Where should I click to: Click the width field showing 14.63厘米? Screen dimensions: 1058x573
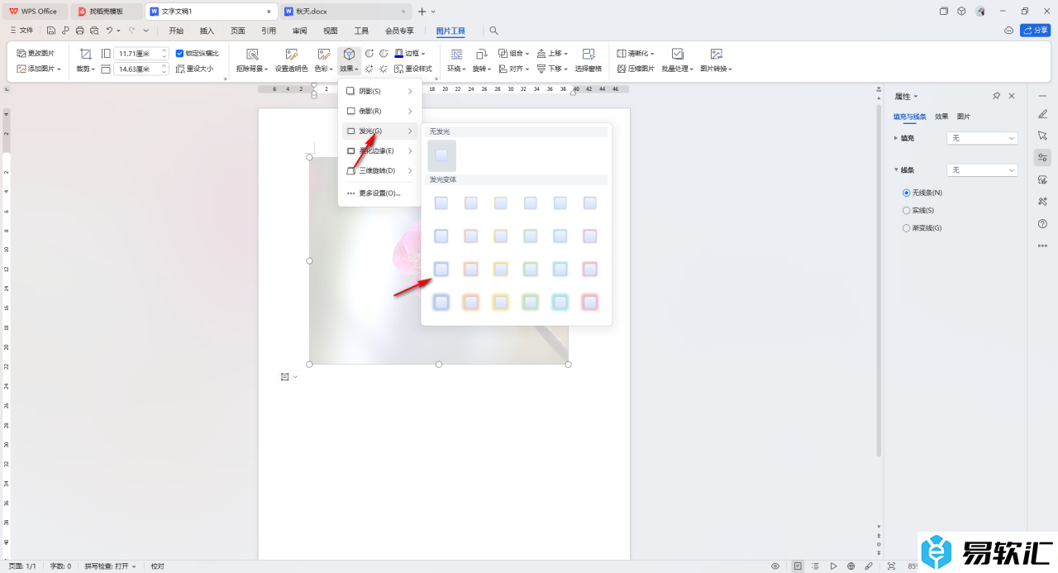point(141,69)
